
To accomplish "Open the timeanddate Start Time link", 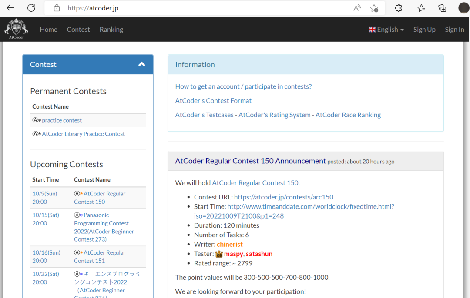I will click(x=294, y=211).
